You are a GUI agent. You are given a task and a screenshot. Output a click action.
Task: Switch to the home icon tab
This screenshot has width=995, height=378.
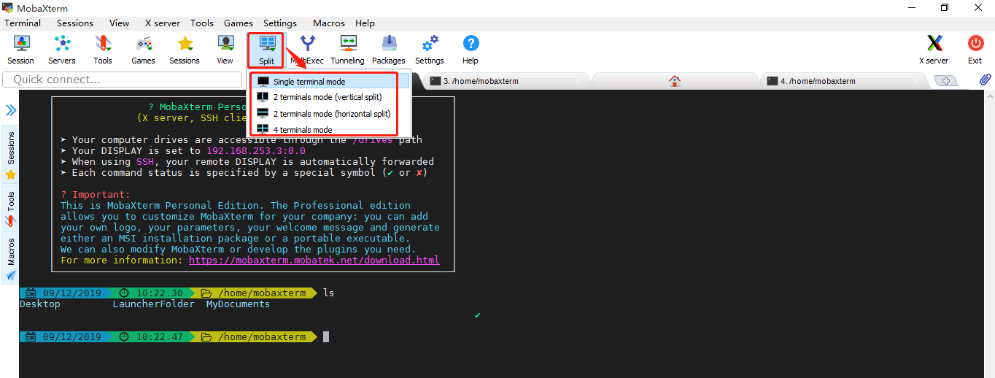point(675,81)
